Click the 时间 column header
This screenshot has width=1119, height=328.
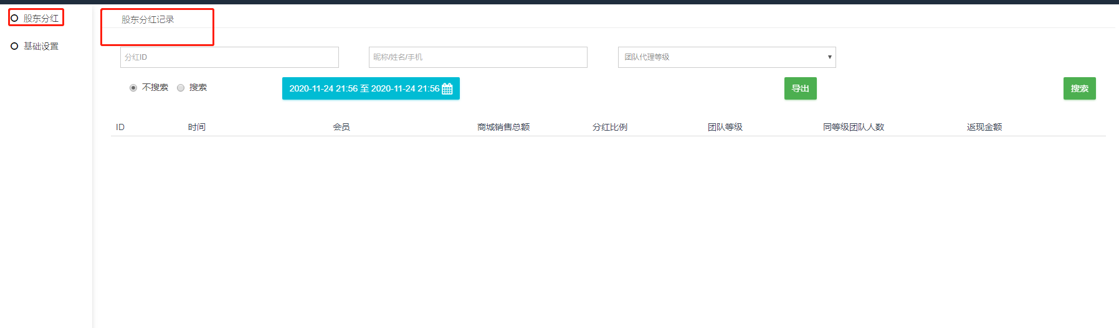click(x=197, y=127)
